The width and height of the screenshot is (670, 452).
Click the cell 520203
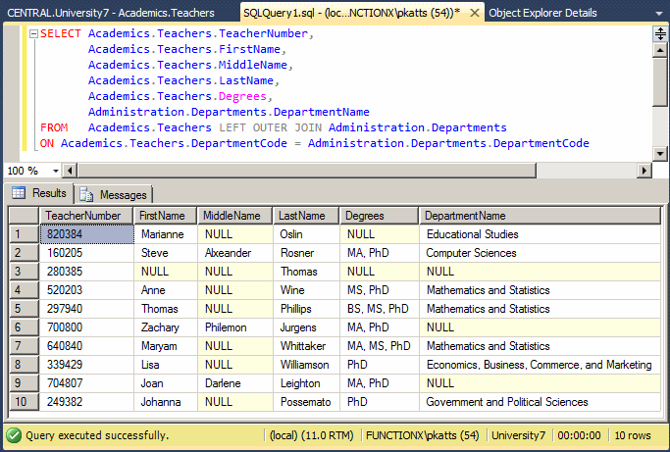coord(86,290)
